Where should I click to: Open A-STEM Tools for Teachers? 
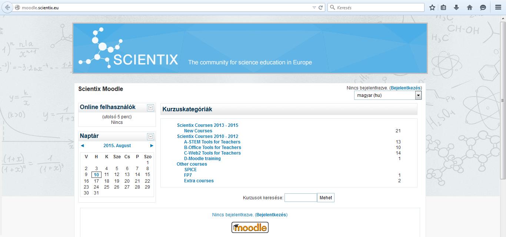click(212, 142)
